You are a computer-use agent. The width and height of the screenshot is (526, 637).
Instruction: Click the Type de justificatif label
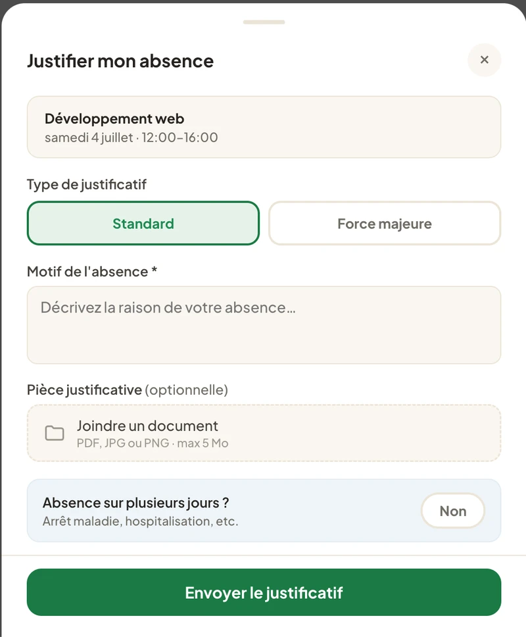click(x=86, y=184)
